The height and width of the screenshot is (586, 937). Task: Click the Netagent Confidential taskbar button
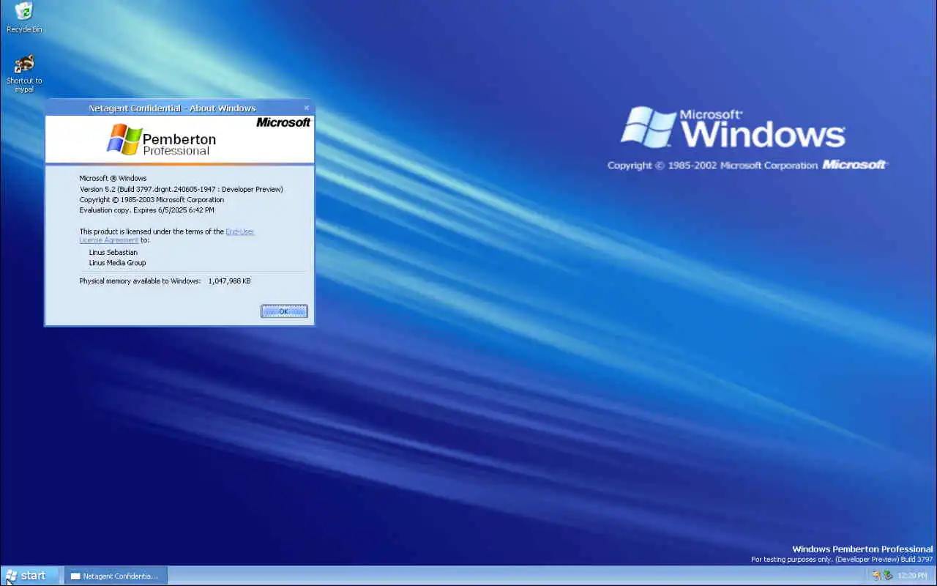click(x=116, y=576)
